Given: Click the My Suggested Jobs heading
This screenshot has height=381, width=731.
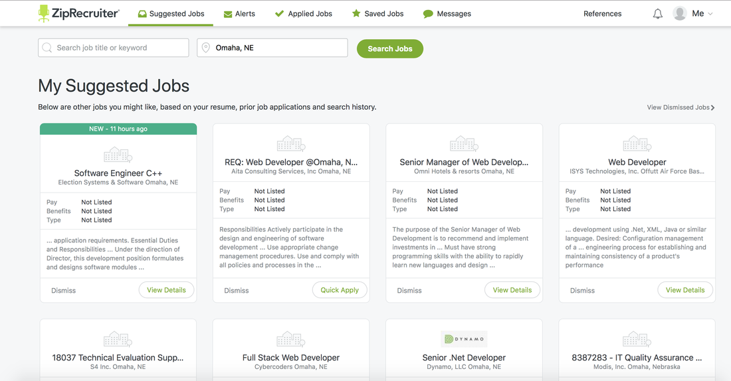Looking at the screenshot, I should 114,86.
